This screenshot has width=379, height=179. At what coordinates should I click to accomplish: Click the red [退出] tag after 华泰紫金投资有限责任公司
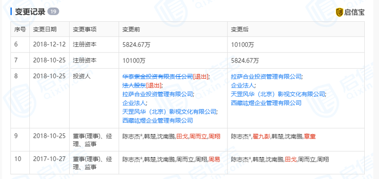(x=200, y=77)
